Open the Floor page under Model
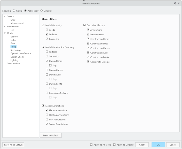Screen dimensions: 182x149 click(13, 43)
